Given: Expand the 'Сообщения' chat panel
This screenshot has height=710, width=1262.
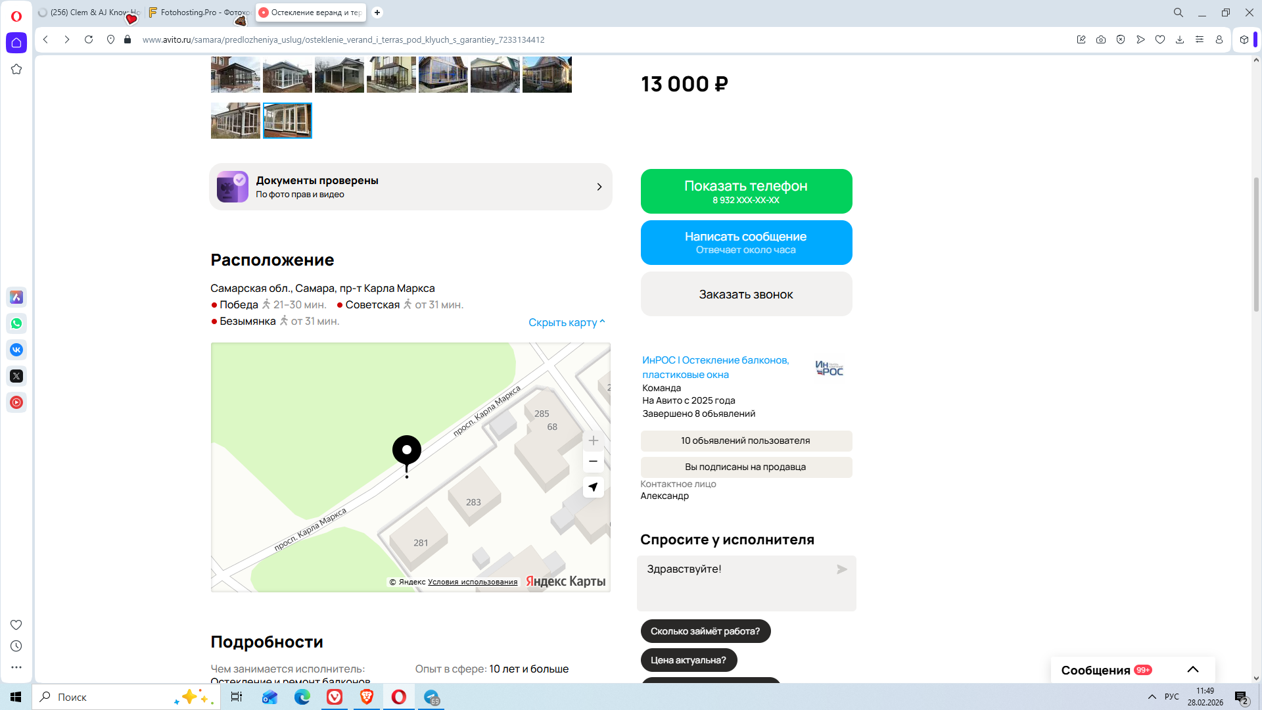Looking at the screenshot, I should 1192,669.
